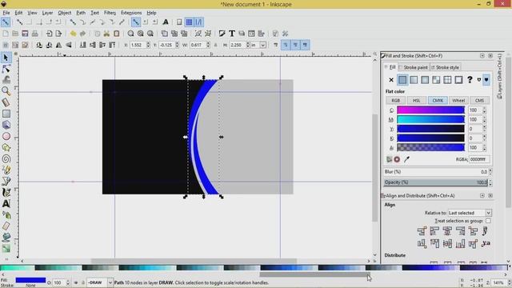
Task: Switch to the Stroke paint tab
Action: point(413,67)
